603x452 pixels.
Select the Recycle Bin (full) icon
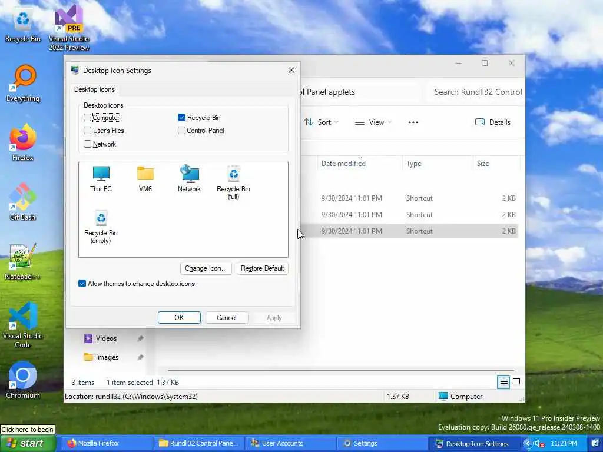[233, 182]
